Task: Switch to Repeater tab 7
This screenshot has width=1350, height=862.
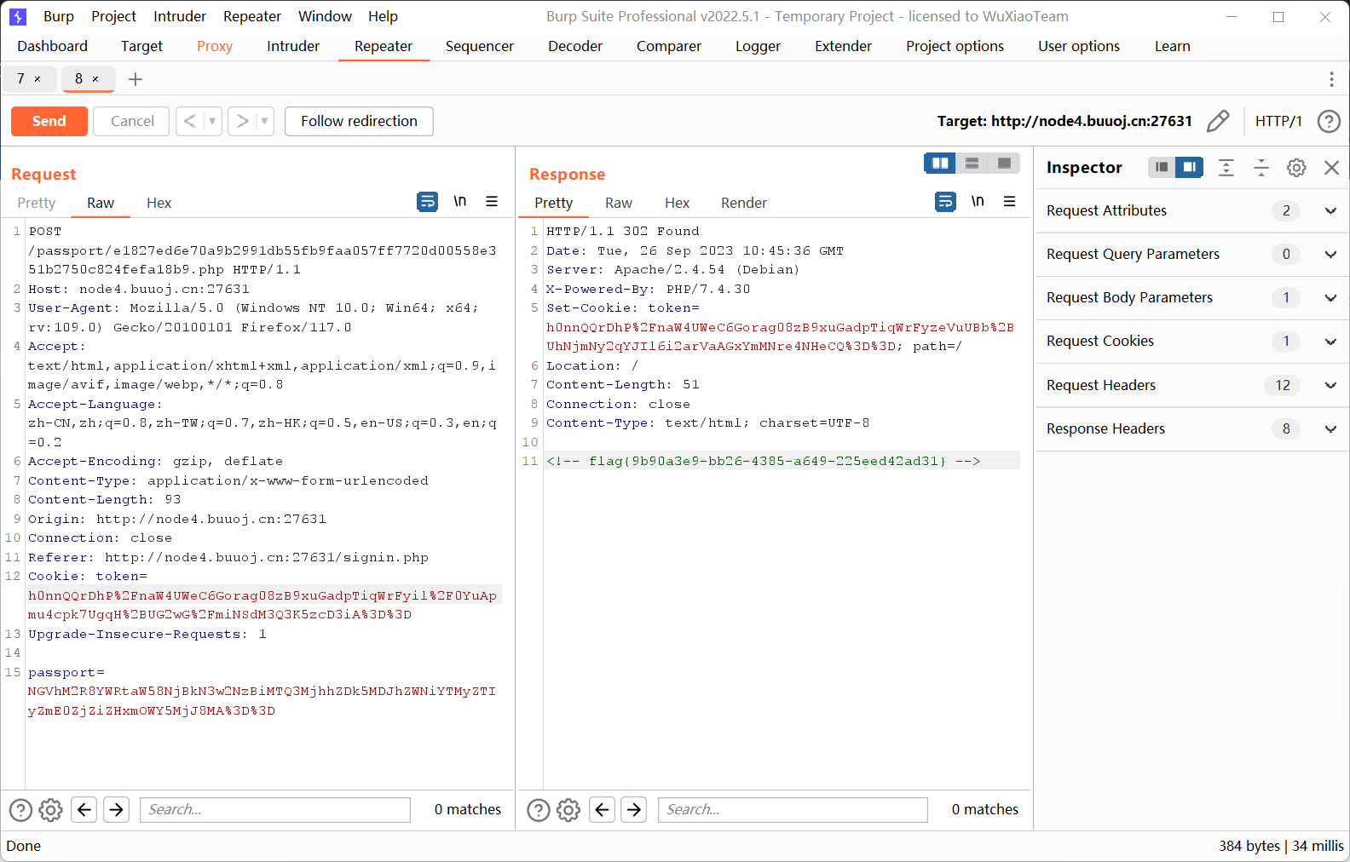Action: (x=21, y=78)
